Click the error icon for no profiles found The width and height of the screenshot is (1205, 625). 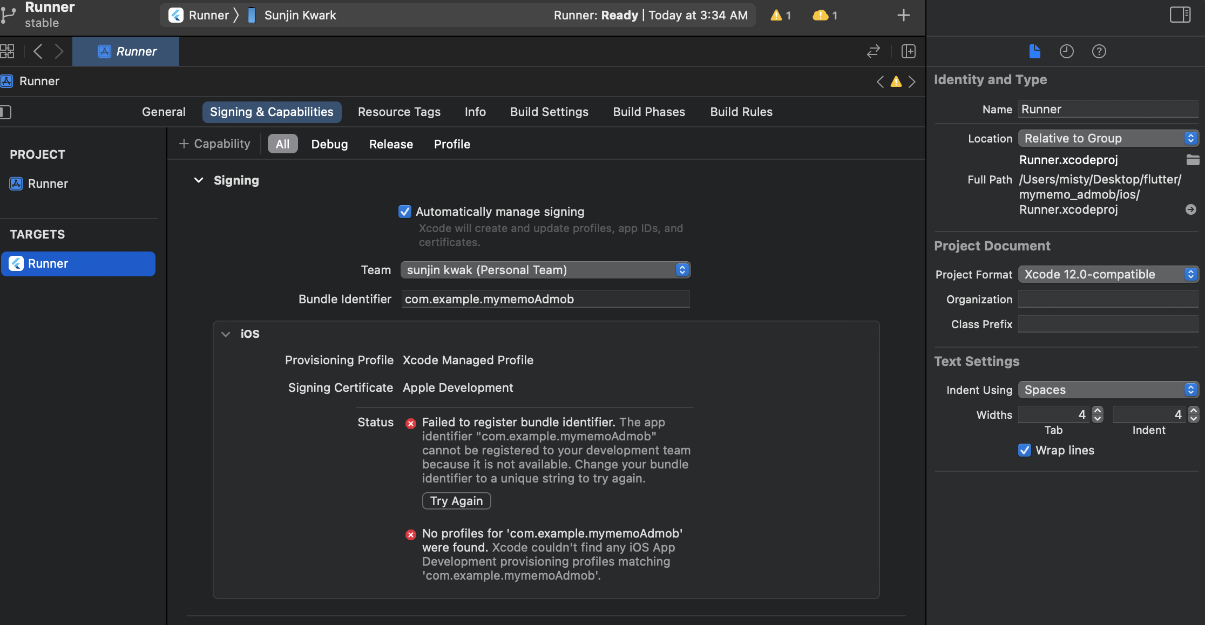411,534
